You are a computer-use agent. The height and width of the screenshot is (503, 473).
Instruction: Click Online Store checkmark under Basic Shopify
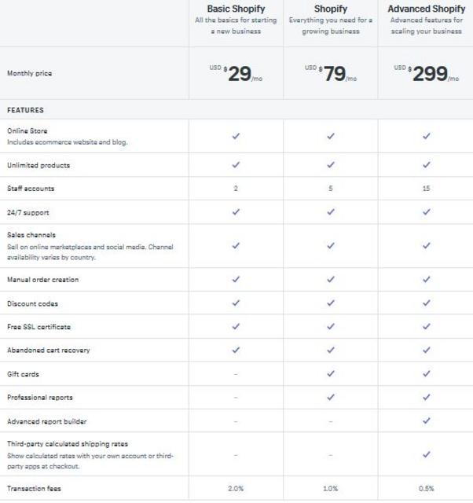coord(236,136)
